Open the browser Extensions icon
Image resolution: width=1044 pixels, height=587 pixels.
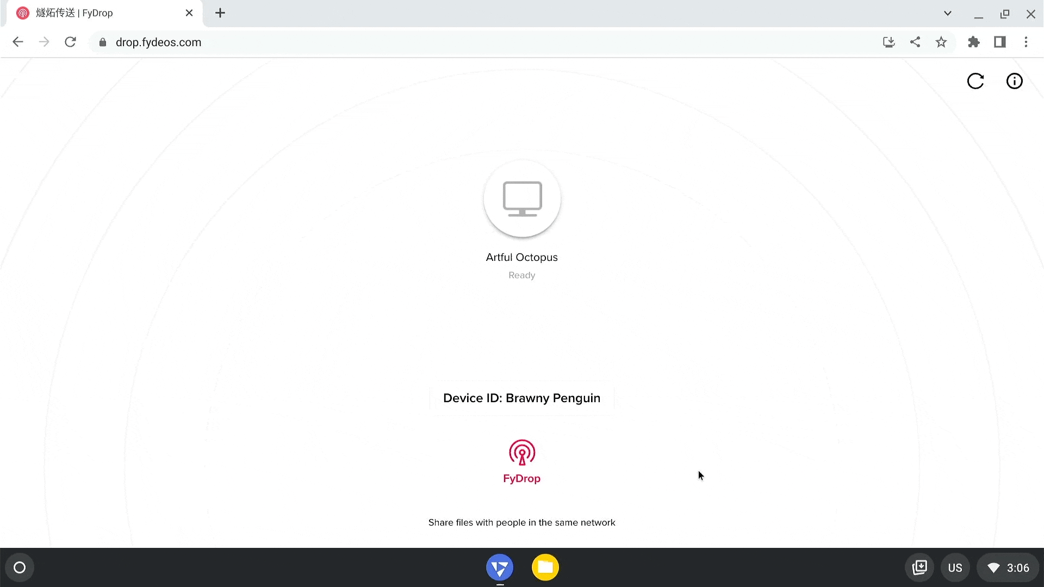[x=974, y=42]
